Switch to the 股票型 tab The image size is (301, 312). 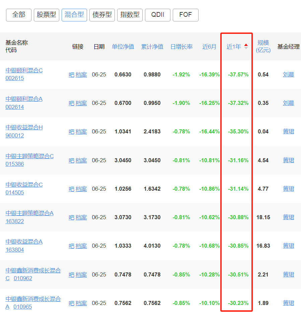tap(47, 15)
